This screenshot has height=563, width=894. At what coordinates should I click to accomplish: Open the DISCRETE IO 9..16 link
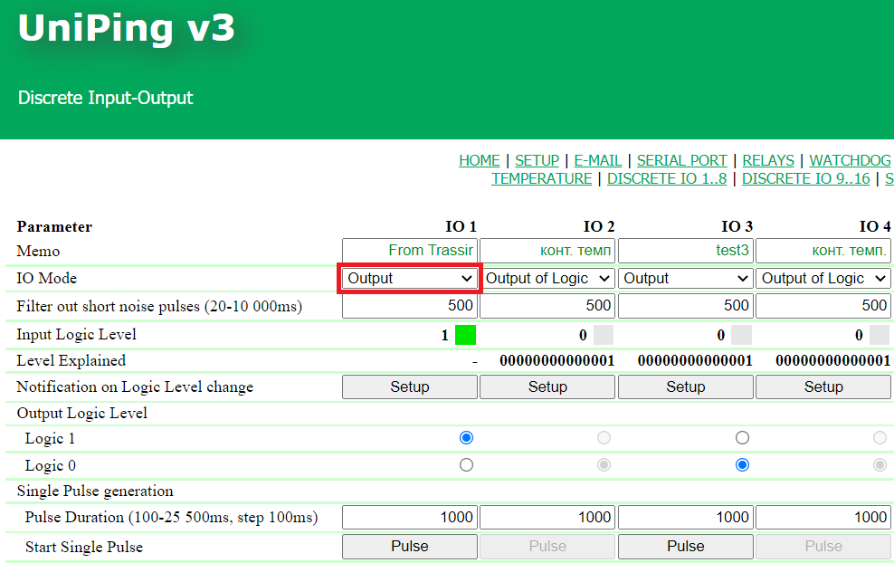point(805,179)
